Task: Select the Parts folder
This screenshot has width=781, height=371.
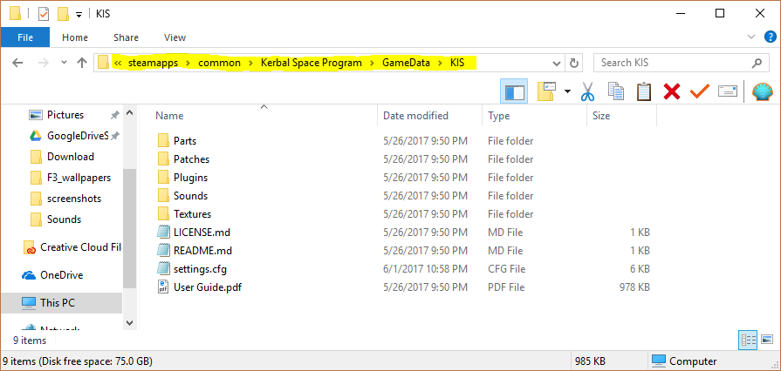Action: [185, 141]
